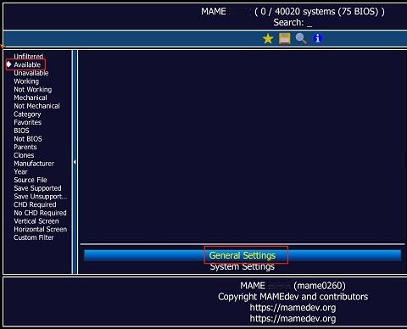The height and width of the screenshot is (329, 407).
Task: Click the magnifying glass audit icon
Action: click(301, 38)
